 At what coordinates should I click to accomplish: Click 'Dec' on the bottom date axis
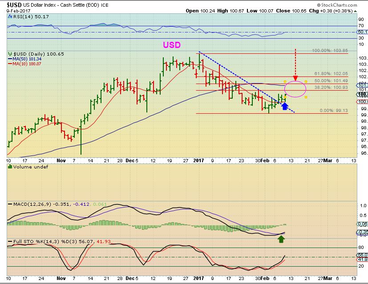click(130, 278)
